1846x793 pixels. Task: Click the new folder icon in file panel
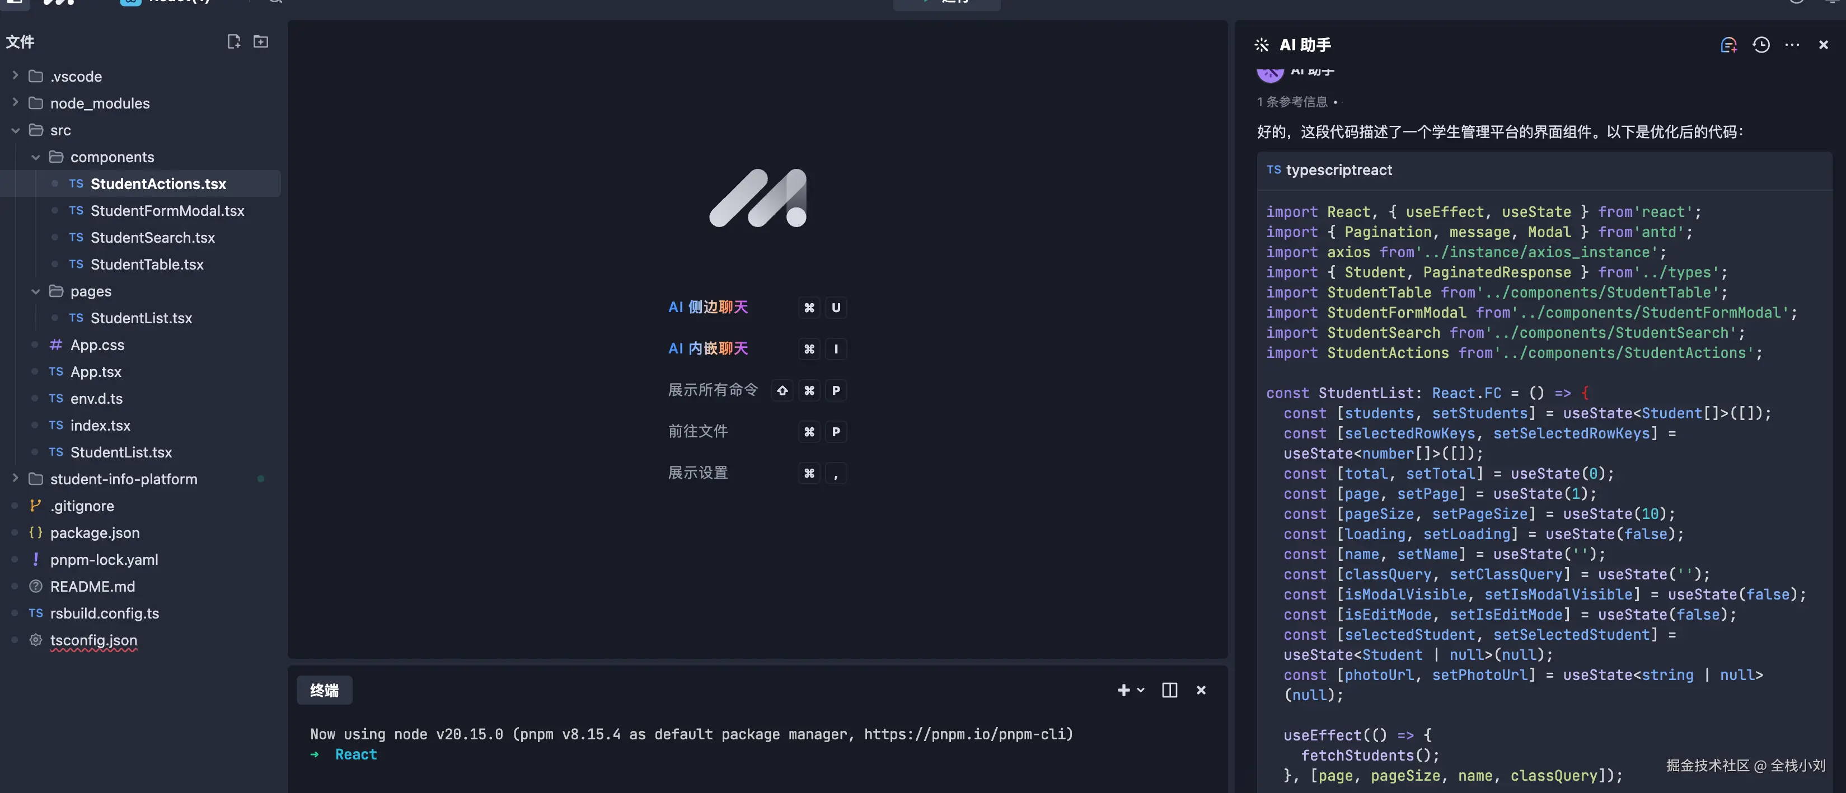point(261,41)
